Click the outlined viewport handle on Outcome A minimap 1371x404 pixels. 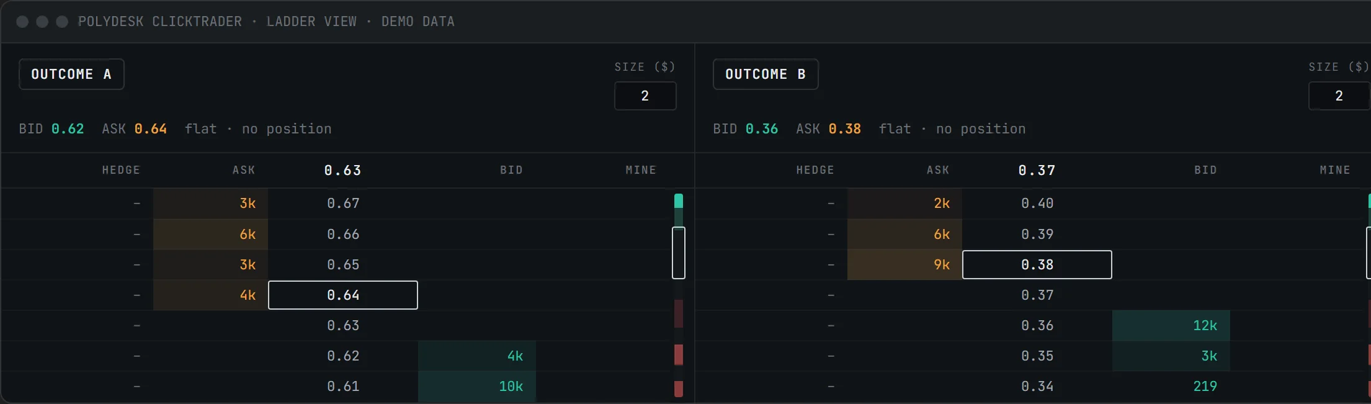pyautogui.click(x=679, y=253)
